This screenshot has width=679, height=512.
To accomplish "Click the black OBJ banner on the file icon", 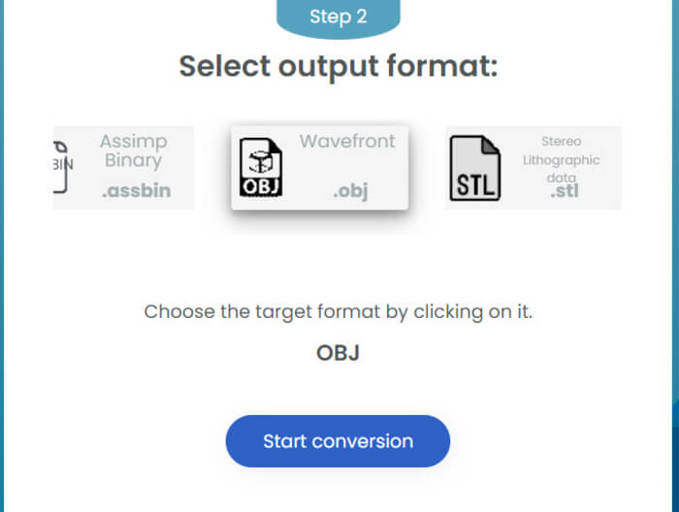I will point(261,186).
